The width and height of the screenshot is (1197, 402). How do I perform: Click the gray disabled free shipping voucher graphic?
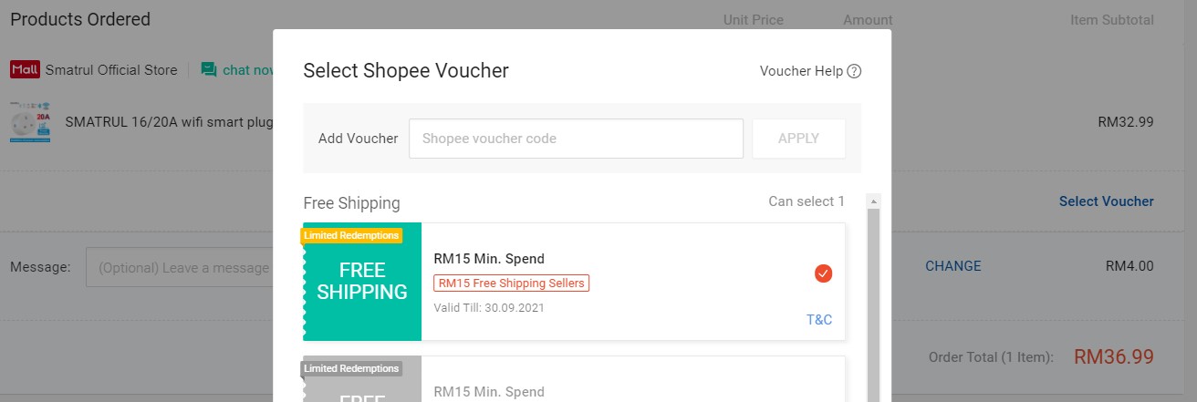point(362,385)
